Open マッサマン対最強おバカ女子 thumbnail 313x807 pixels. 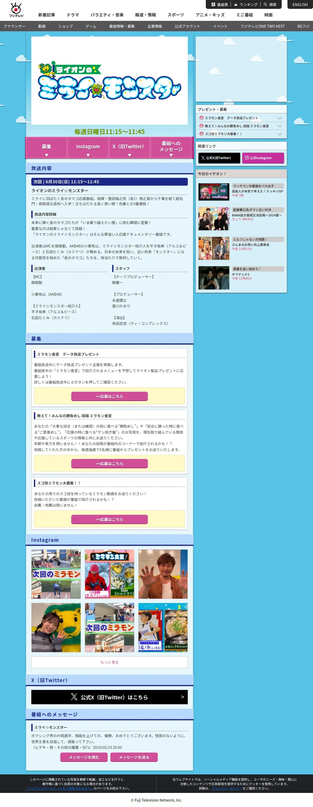coord(214,192)
